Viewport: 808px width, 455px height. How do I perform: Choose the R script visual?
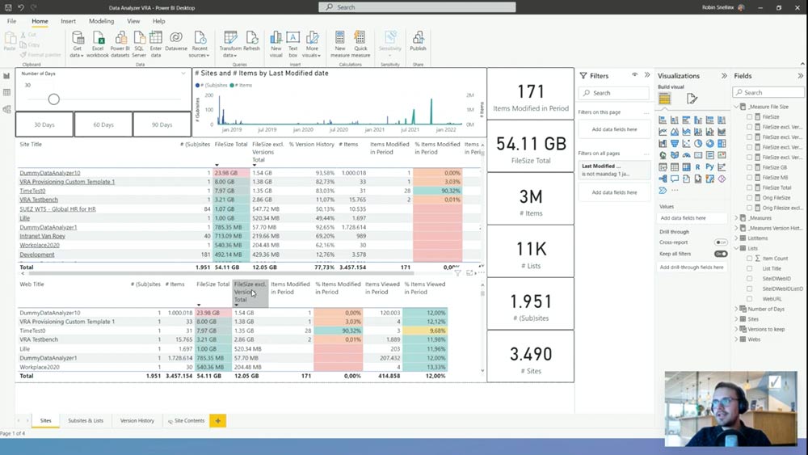(698, 167)
